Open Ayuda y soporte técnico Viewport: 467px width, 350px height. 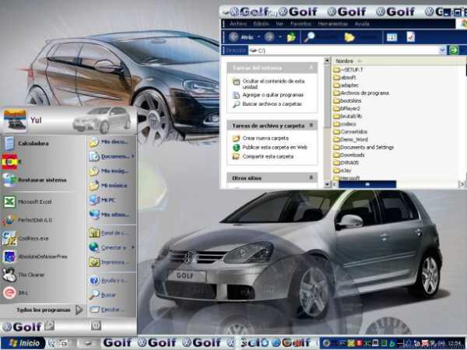pyautogui.click(x=109, y=280)
